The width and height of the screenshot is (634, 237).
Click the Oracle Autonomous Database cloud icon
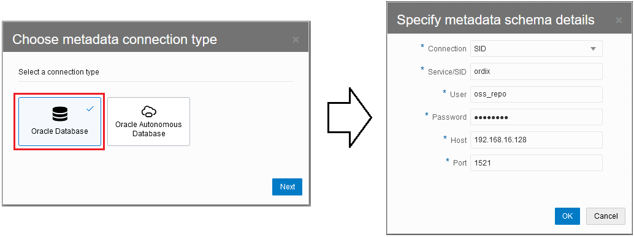(x=148, y=111)
